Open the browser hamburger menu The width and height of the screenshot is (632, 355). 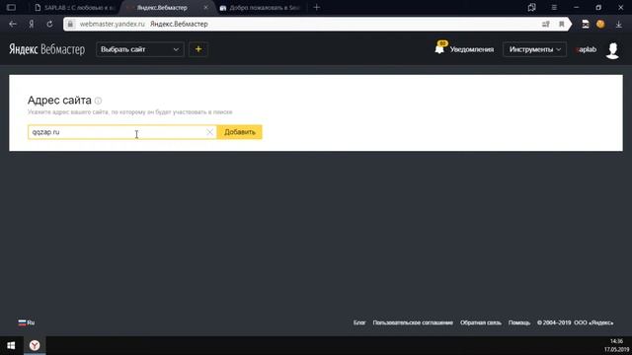point(554,7)
